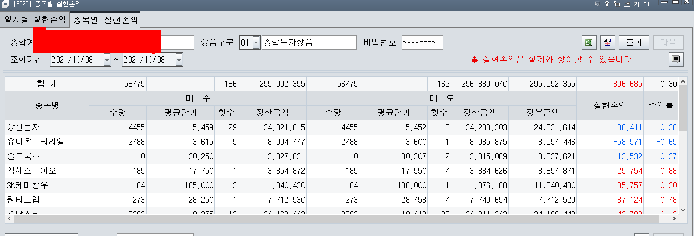Click the horizontal scrollbar left arrow
This screenshot has height=236, width=694.
tap(9, 219)
